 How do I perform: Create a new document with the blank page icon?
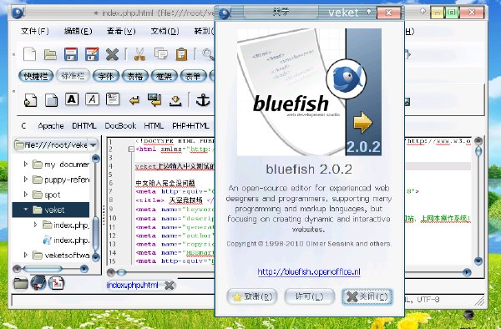29,54
